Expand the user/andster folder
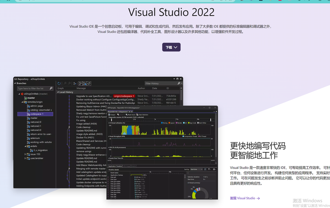 pos(25,158)
